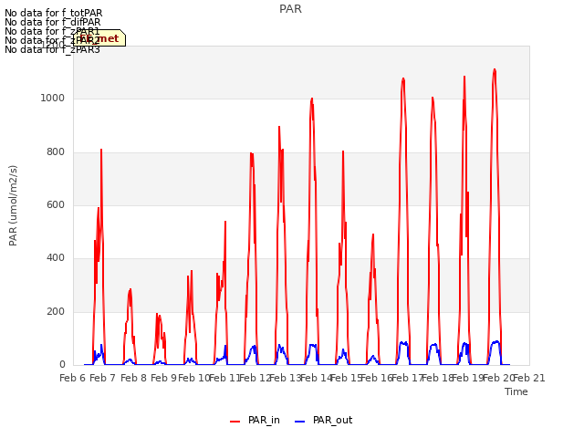
Task: Click the x-axis date label 'Feb 13'
Action: point(286,379)
